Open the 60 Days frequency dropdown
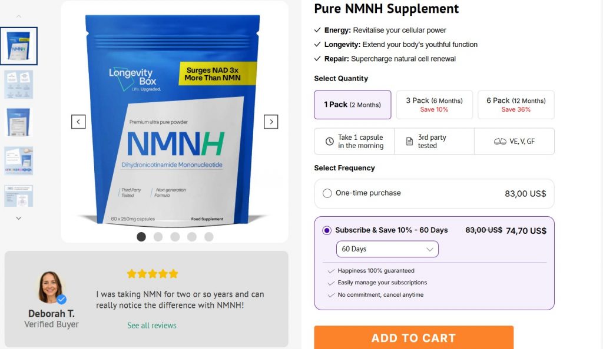This screenshot has width=603, height=349. click(387, 249)
